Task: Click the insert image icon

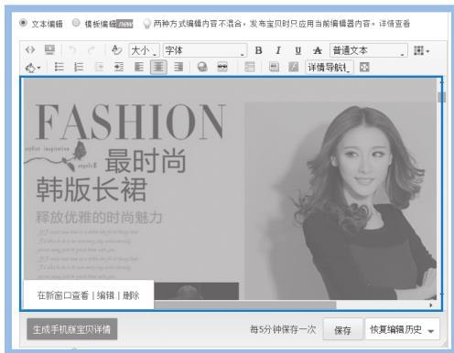Action: pos(274,67)
